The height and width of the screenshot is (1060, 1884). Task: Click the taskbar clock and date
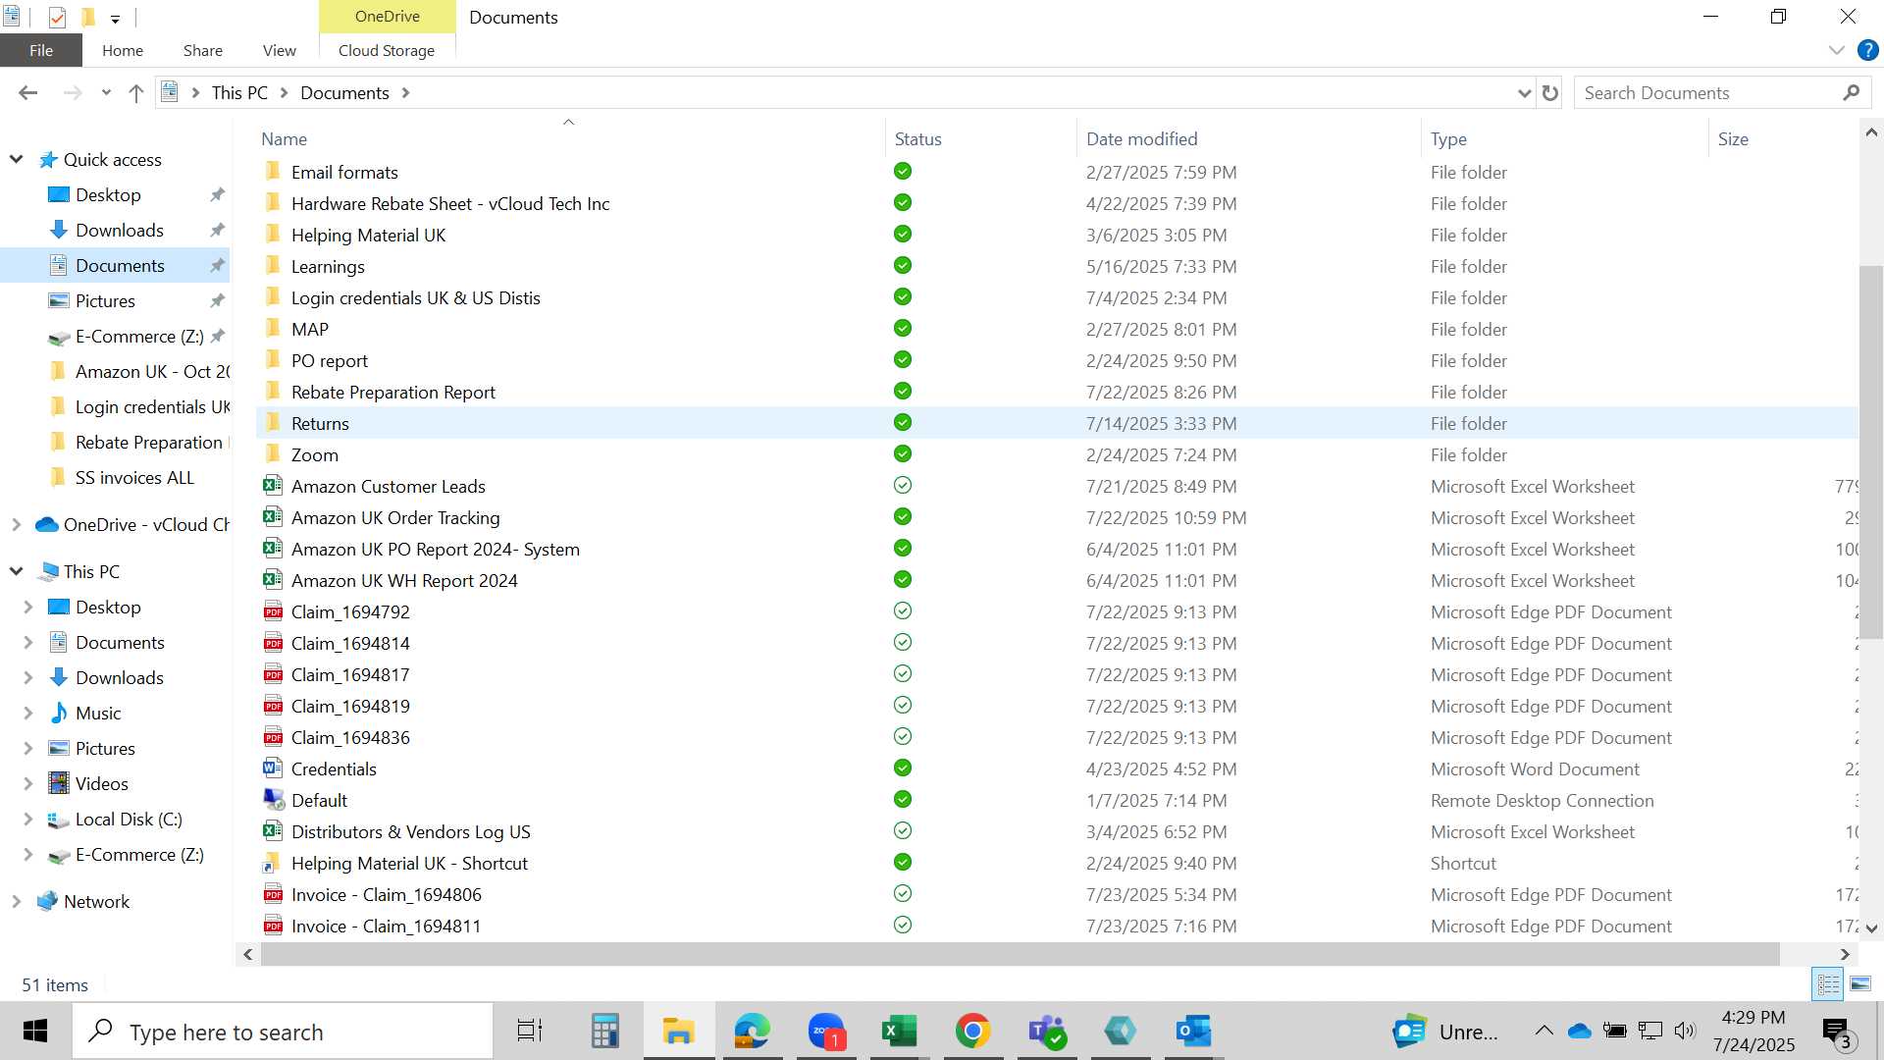(1753, 1031)
